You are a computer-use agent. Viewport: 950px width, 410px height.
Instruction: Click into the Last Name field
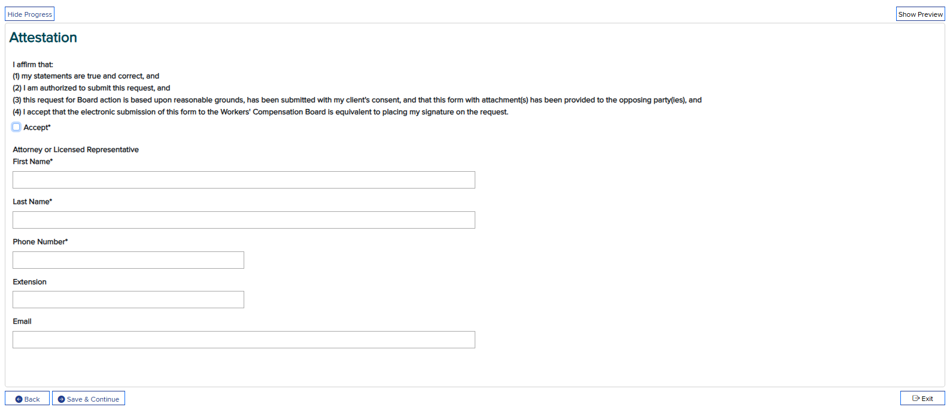click(x=244, y=220)
